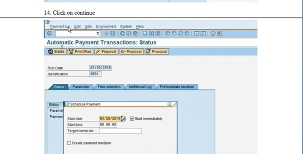Click the Print icon in toolbar
The height and width of the screenshot is (154, 303).
(145, 33)
